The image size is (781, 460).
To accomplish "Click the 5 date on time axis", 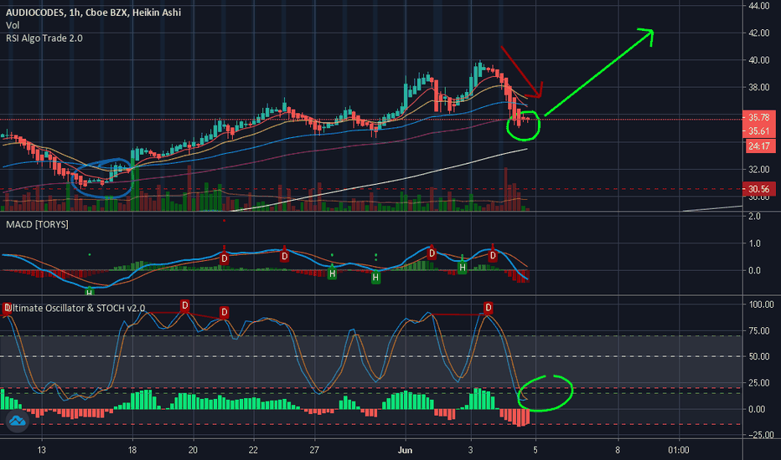I will (x=535, y=450).
